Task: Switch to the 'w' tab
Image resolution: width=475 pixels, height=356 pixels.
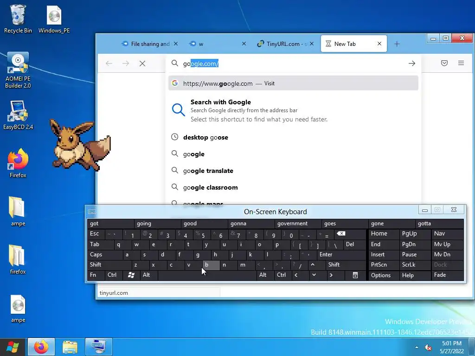Action: coord(217,44)
